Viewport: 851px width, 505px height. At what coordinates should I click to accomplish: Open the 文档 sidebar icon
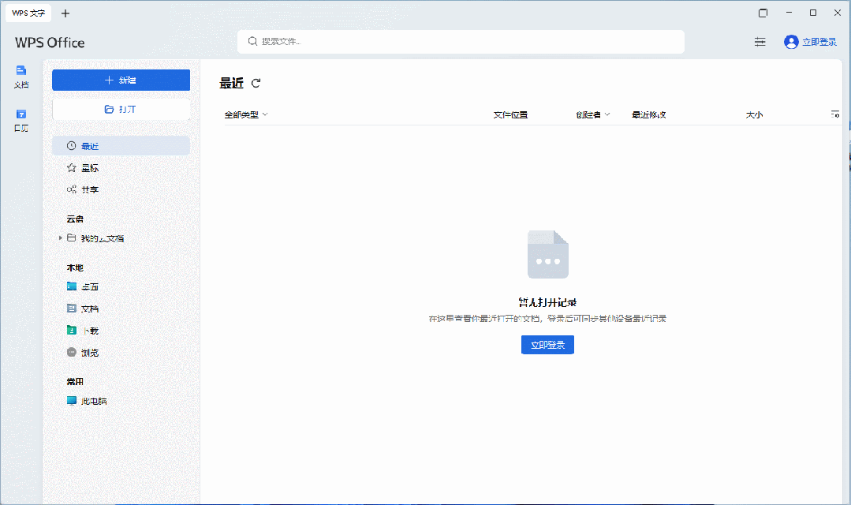point(21,77)
